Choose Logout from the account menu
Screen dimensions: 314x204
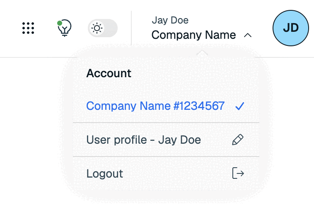tap(166, 173)
